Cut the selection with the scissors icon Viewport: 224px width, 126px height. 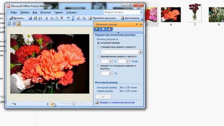(x=47, y=18)
